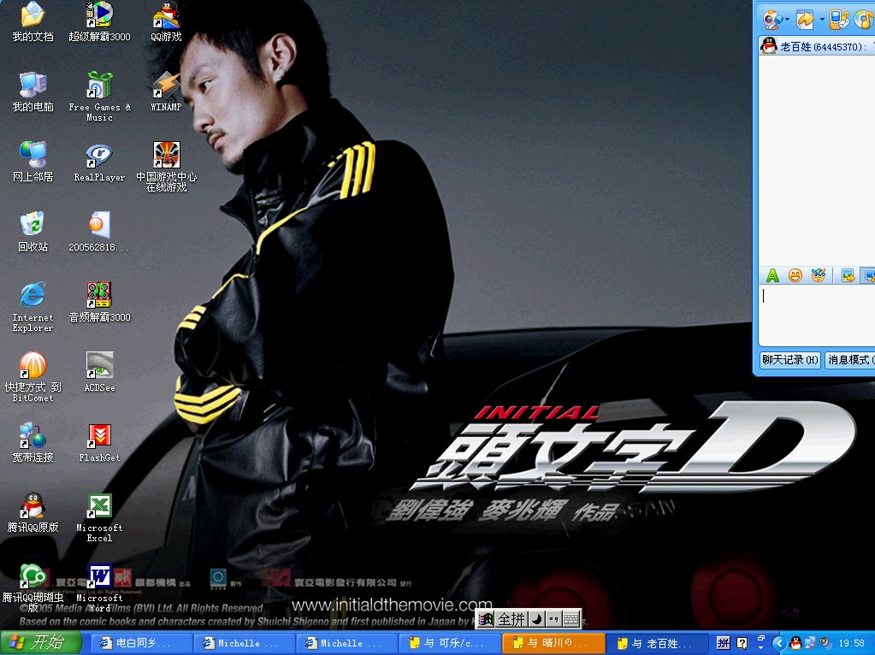Viewport: 875px width, 655px height.
Task: Open the Microsoft Excel shortcut
Action: coord(99,506)
